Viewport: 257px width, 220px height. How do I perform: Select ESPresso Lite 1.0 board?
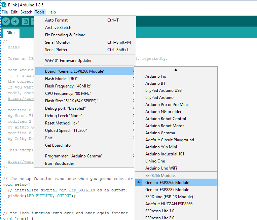pyautogui.click(x=176, y=211)
